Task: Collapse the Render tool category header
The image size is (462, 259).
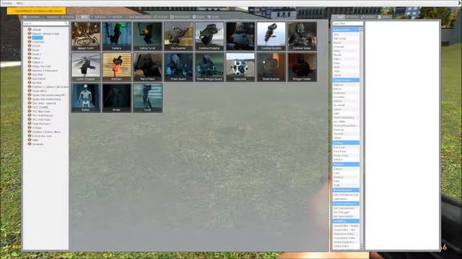Action: pyautogui.click(x=346, y=164)
